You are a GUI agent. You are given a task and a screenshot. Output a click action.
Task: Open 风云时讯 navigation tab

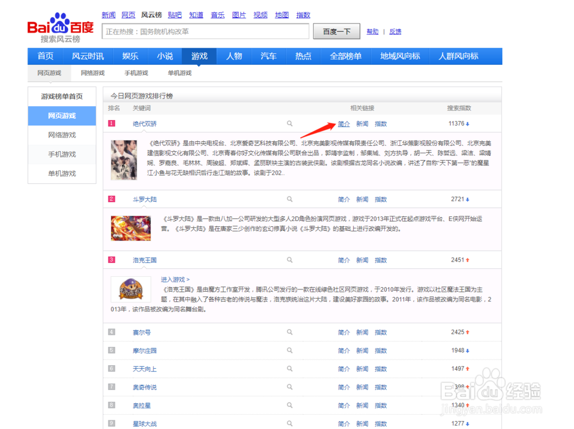(x=88, y=56)
